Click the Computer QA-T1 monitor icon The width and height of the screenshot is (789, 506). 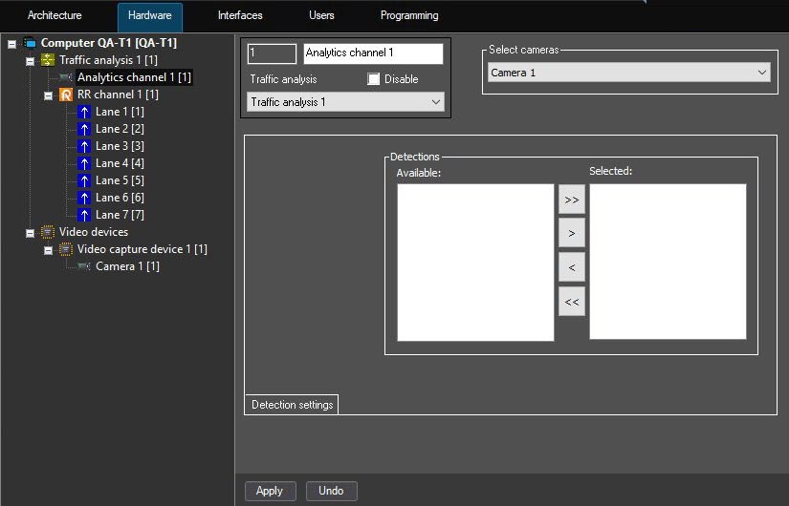coord(29,43)
